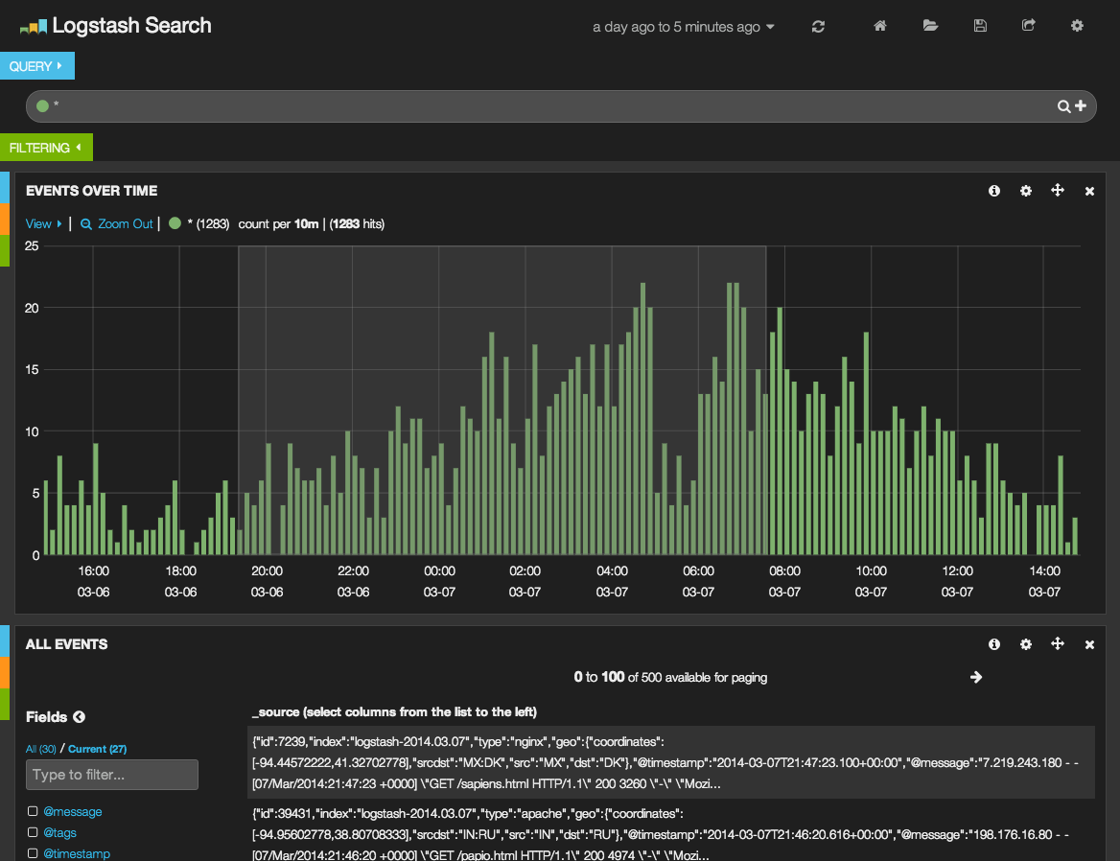Click the refresh icon in top bar

[x=818, y=27]
